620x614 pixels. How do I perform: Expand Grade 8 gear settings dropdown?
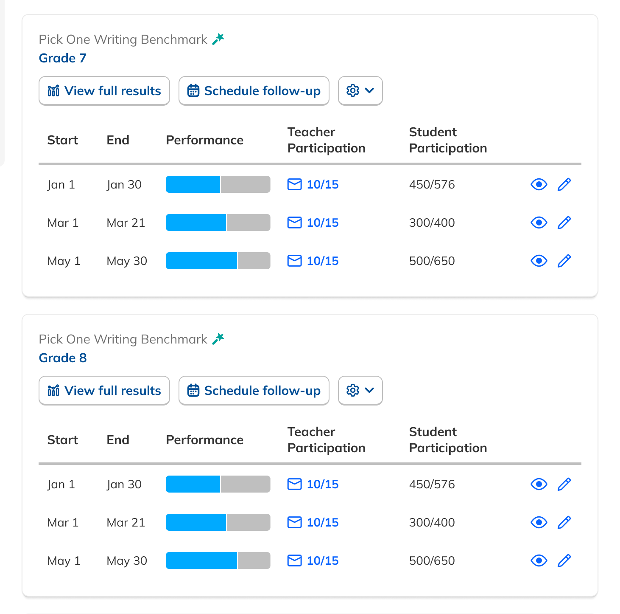[360, 391]
